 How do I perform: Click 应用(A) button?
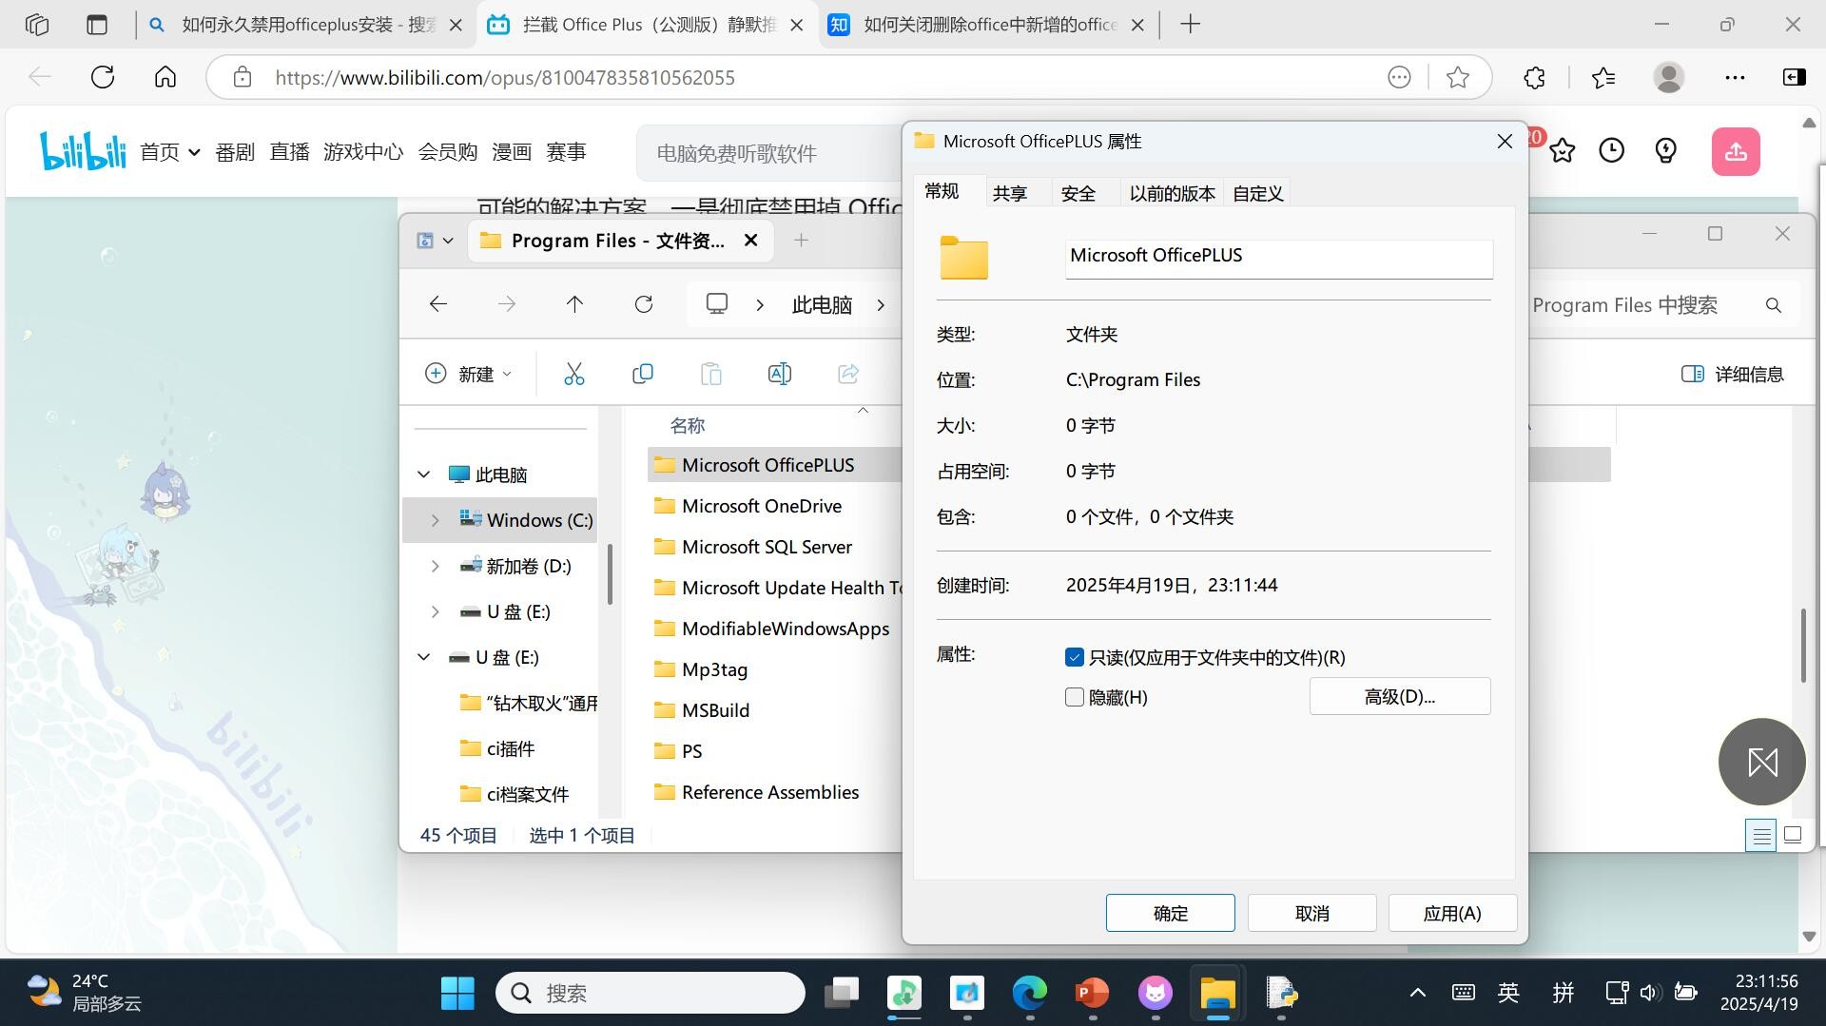(x=1452, y=913)
